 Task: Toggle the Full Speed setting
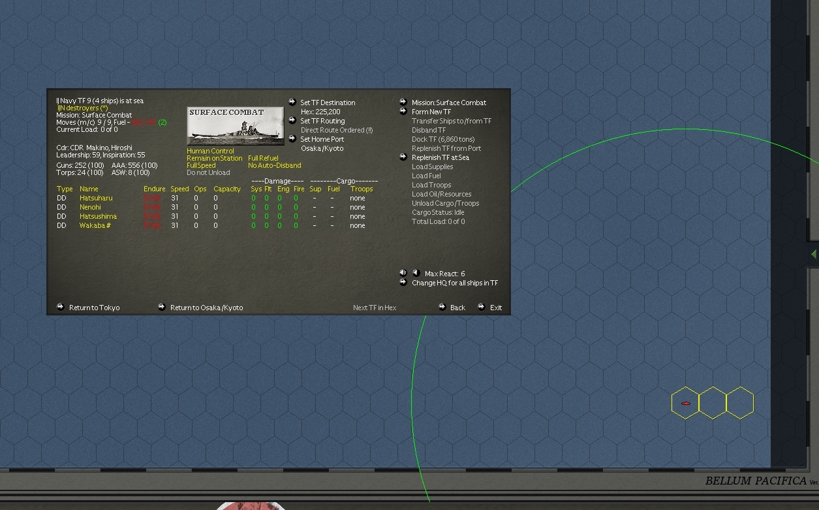(201, 165)
